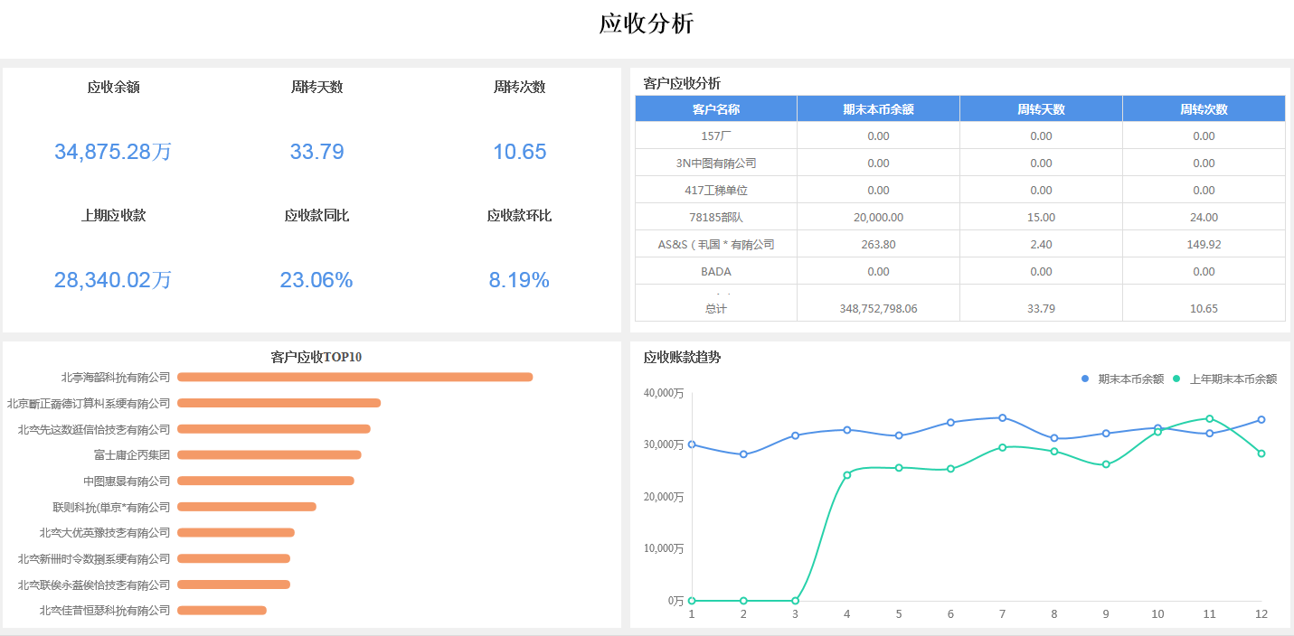Image resolution: width=1294 pixels, height=636 pixels.
Task: Click the blue line point at month 7
Action: tap(1002, 417)
